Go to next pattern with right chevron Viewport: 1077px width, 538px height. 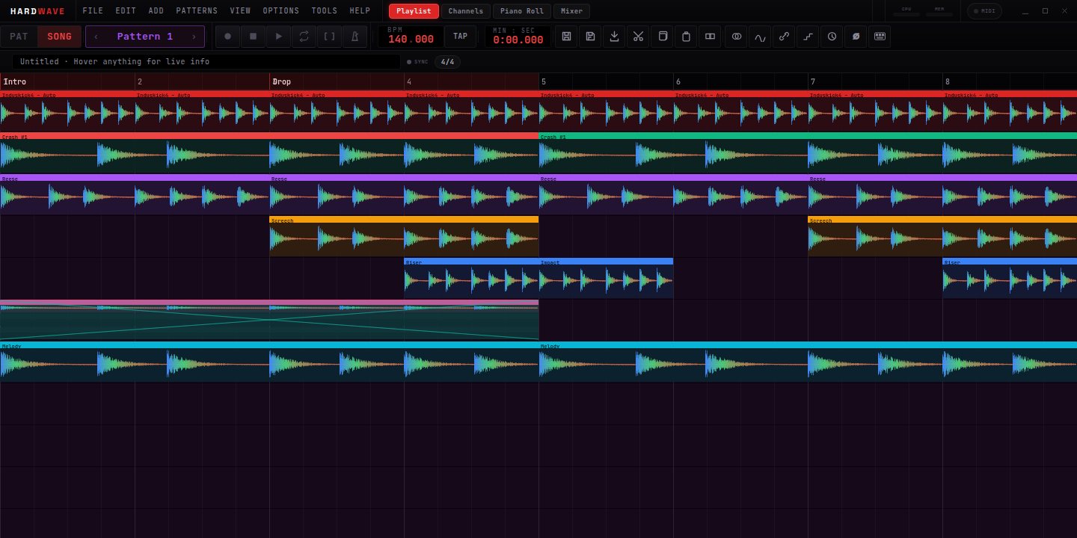194,37
